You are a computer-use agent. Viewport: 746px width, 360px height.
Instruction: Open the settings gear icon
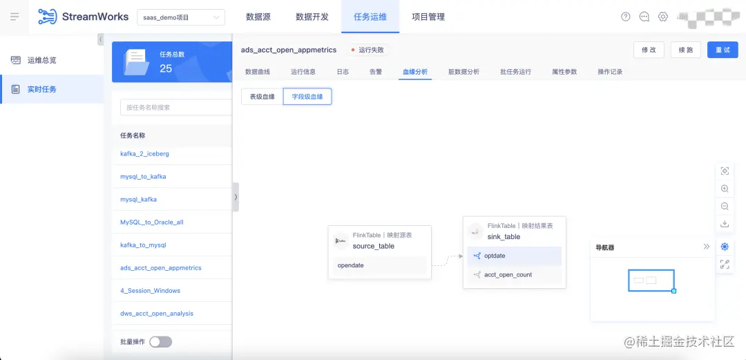click(x=662, y=17)
